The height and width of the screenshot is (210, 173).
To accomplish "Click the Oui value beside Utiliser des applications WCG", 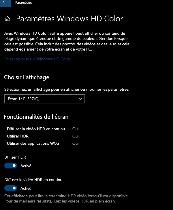I will 76,143.
